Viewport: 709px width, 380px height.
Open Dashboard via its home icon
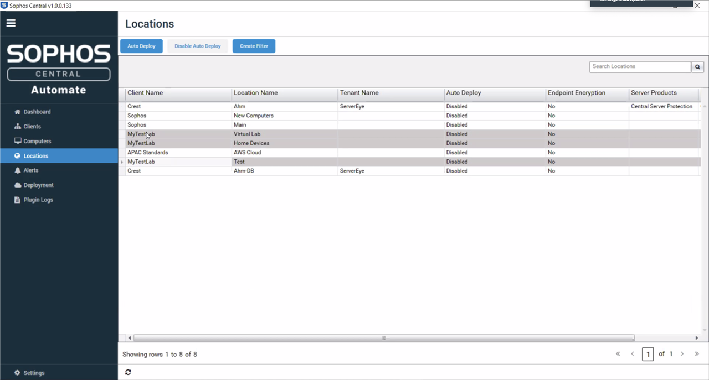[17, 112]
